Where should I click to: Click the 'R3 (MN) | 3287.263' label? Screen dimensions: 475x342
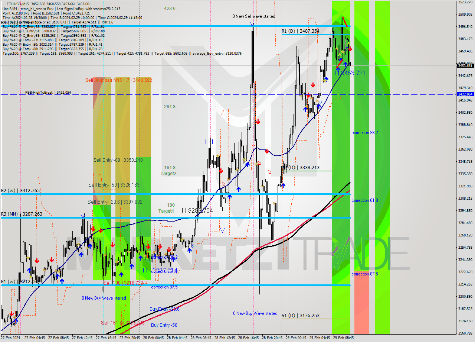point(21,214)
